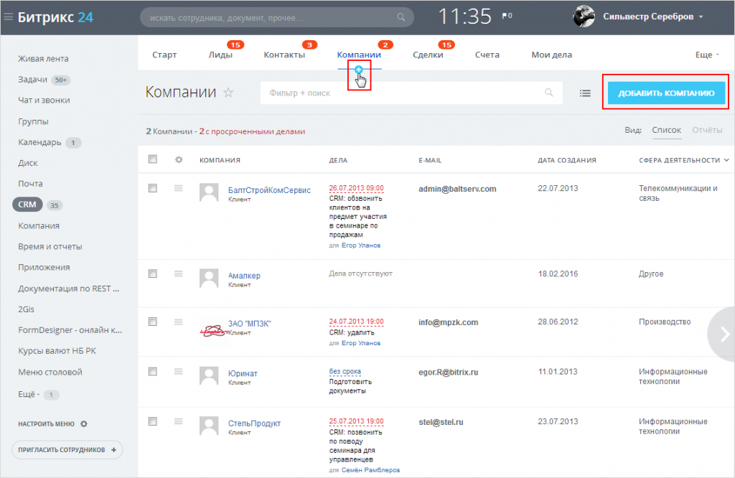The image size is (735, 478).
Task: Select the Список view
Action: coord(666,130)
